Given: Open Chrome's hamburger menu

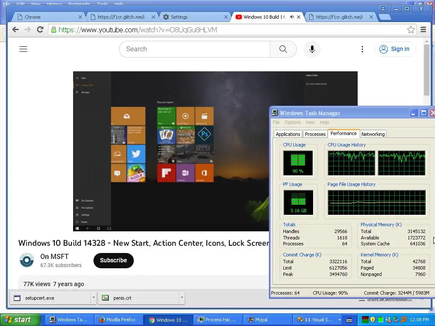Looking at the screenshot, I should (x=424, y=30).
